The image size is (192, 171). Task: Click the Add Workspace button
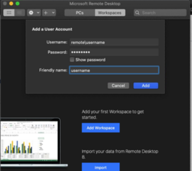pos(101,128)
